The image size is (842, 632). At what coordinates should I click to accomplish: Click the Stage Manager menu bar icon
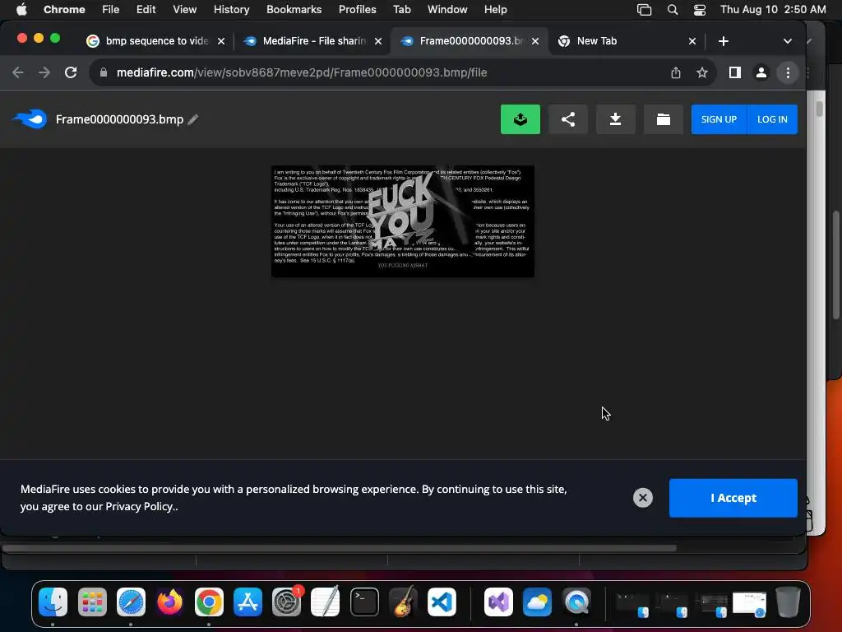644,9
